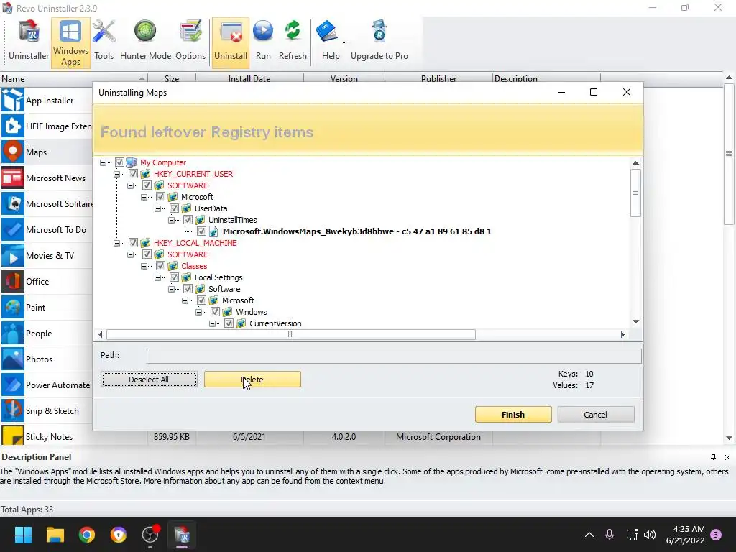Select the Snip & Sketch app entry
The image size is (736, 552).
pyautogui.click(x=47, y=410)
